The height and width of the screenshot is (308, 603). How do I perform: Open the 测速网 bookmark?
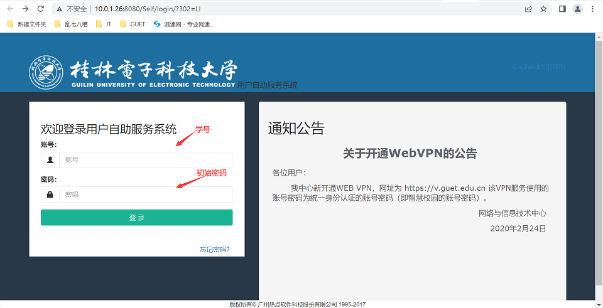tap(184, 24)
